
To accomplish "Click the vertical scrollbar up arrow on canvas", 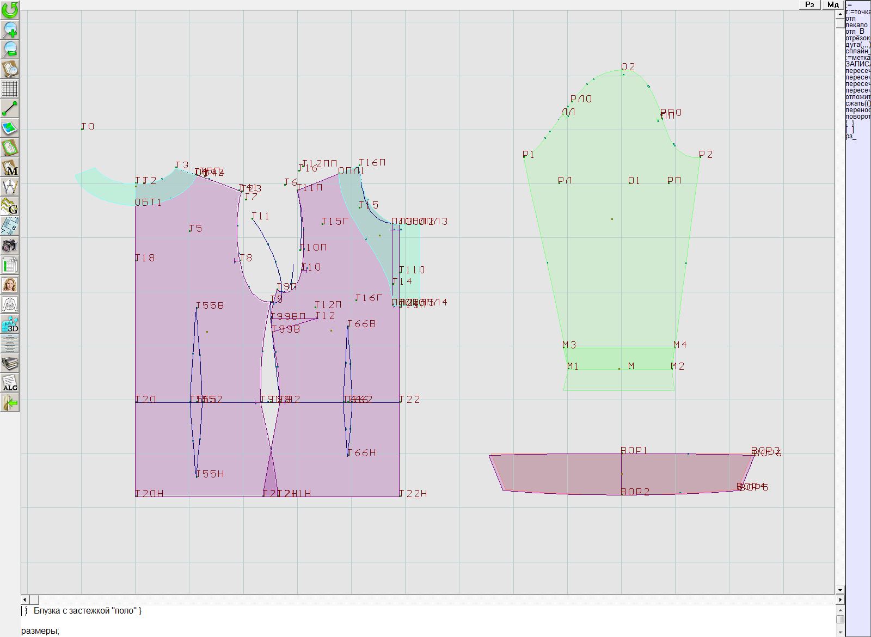I will pos(840,14).
